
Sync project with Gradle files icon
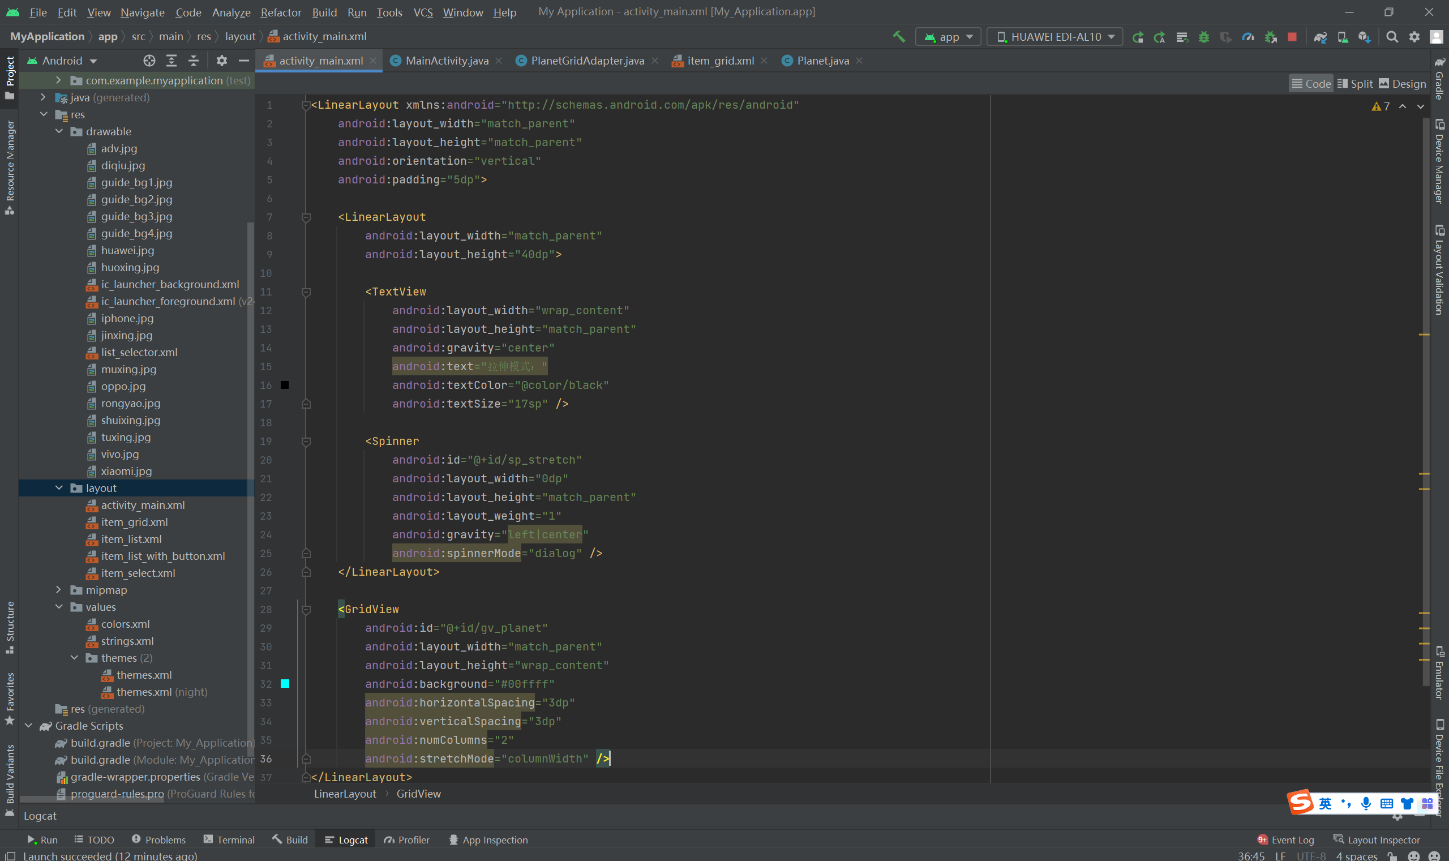tap(1320, 37)
